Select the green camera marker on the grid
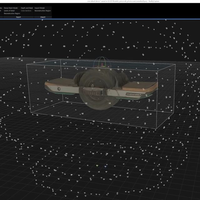Screen dimensions: 200x200 97,166
